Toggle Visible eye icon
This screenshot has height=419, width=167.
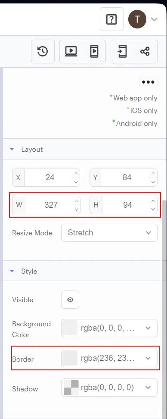70,300
